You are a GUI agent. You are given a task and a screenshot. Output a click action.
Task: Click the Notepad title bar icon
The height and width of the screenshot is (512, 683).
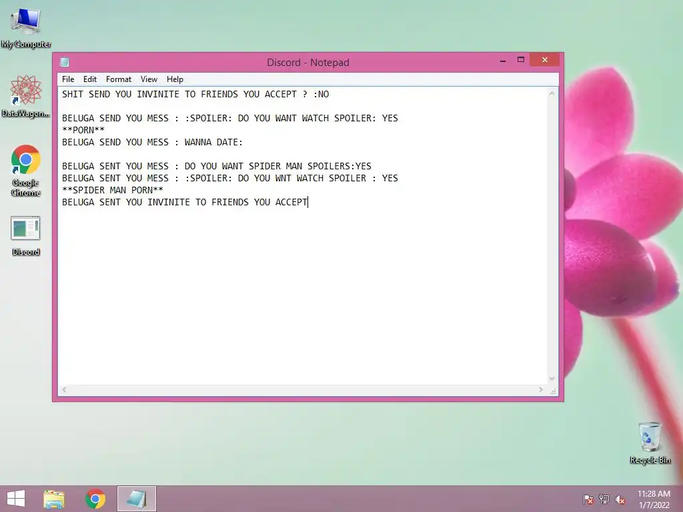point(65,62)
